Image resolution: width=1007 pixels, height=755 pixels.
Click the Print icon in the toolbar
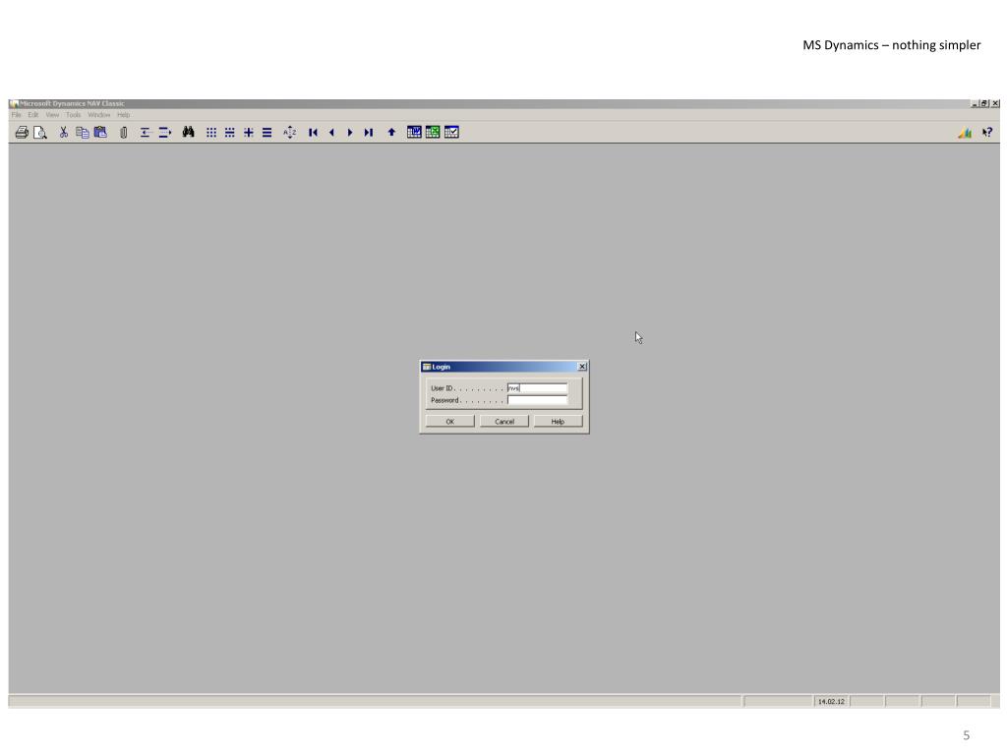pos(22,132)
